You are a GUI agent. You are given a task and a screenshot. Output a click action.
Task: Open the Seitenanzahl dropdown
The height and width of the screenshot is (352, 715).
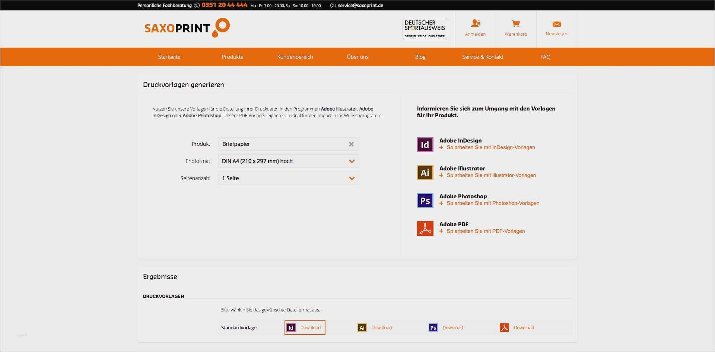click(x=351, y=178)
